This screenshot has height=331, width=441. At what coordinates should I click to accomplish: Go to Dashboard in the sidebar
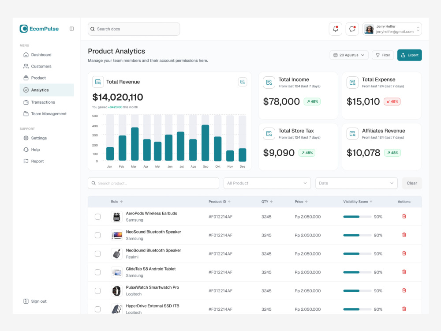point(47,55)
